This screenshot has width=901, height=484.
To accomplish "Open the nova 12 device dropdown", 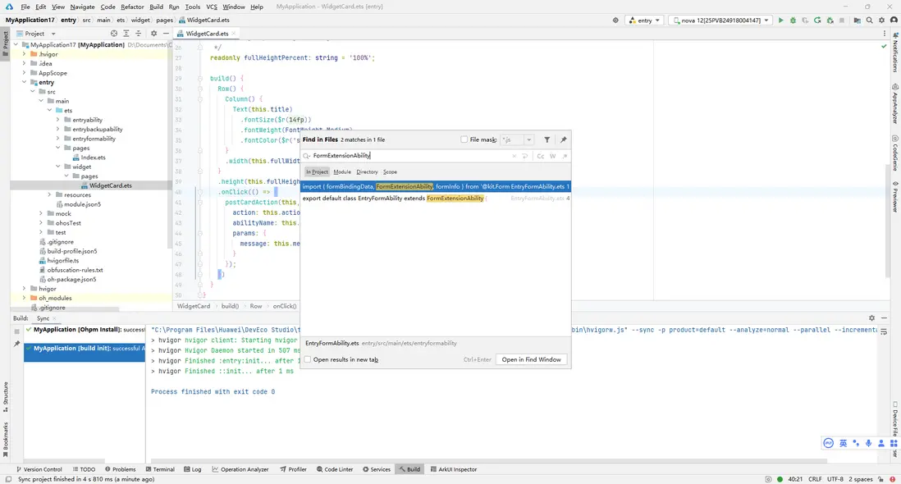I will pyautogui.click(x=720, y=20).
